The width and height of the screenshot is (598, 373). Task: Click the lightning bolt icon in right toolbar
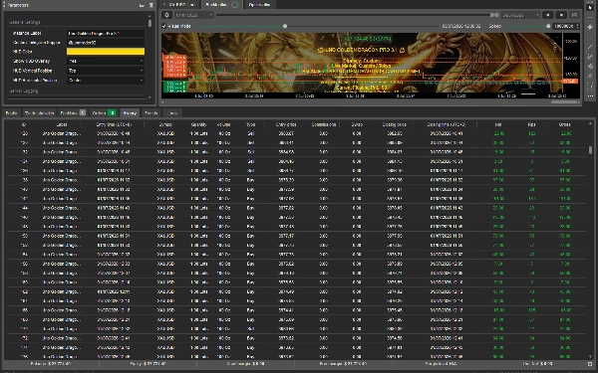[590, 27]
